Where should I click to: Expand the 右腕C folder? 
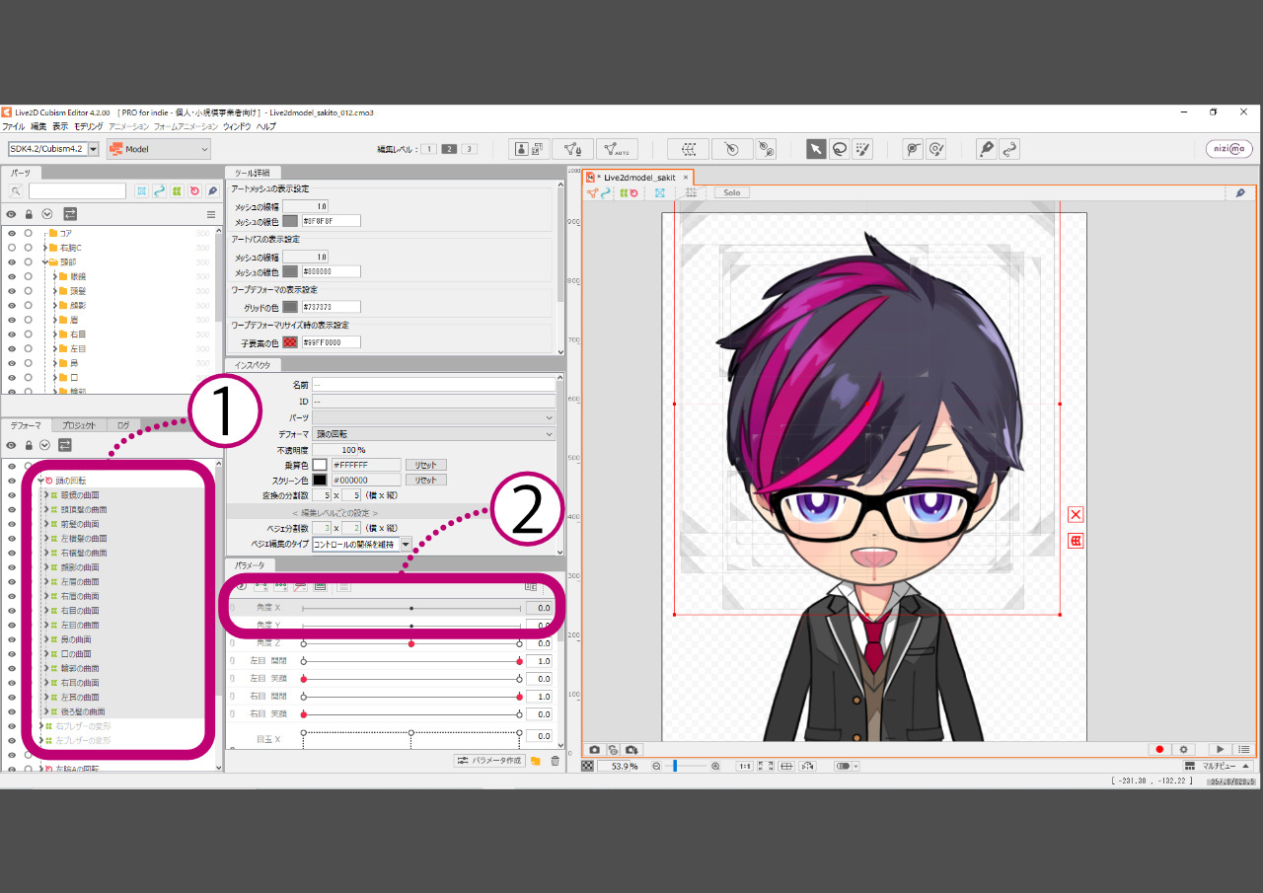[45, 248]
